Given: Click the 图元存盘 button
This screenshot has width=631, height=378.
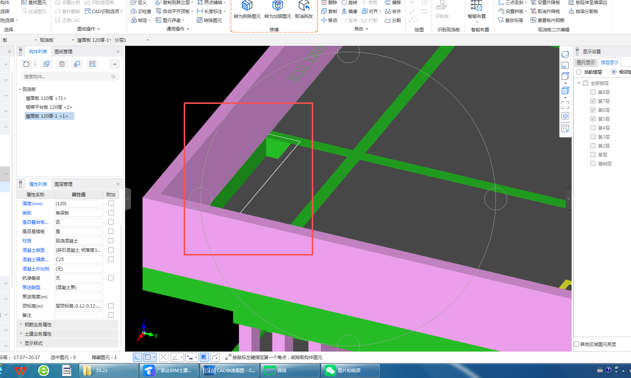Looking at the screenshot, I should point(170,20).
